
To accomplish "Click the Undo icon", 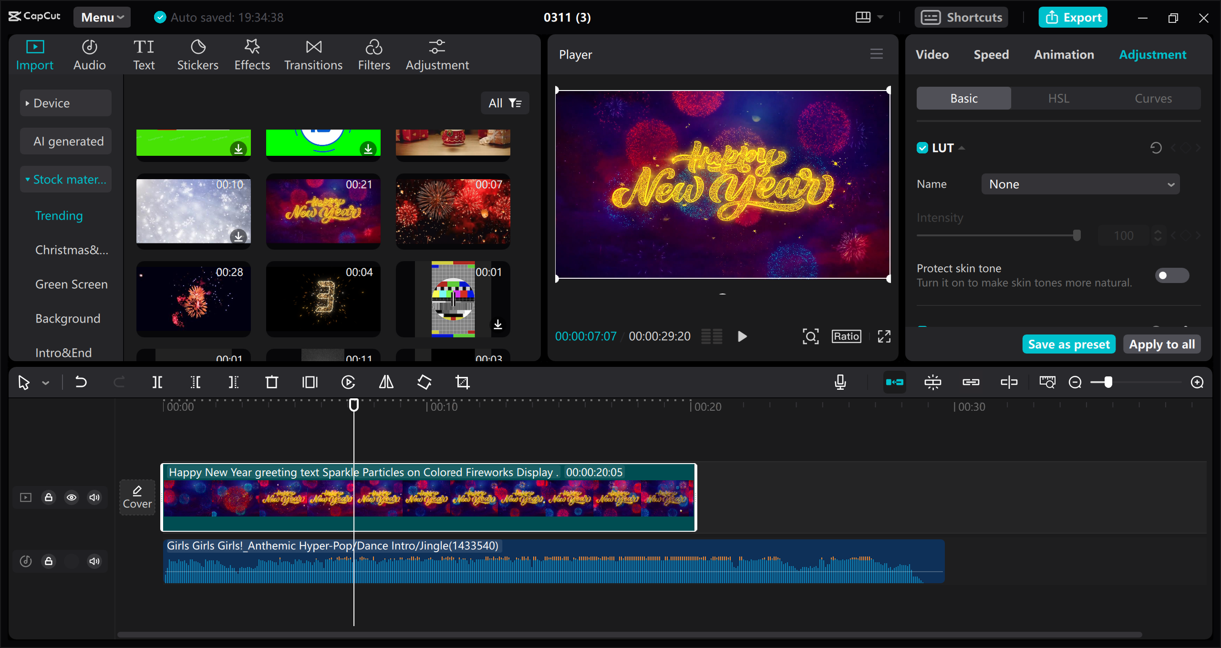I will (x=81, y=382).
